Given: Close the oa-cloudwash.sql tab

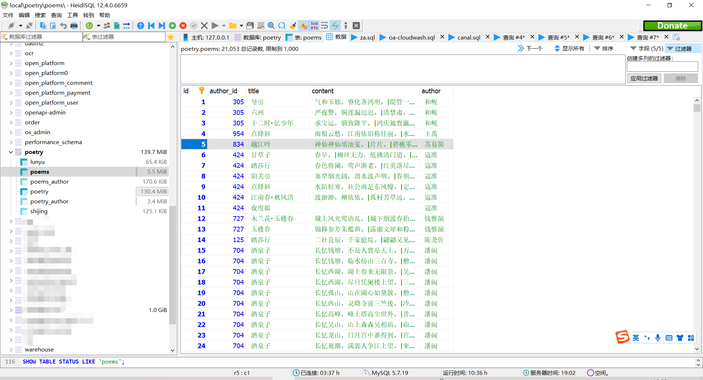Looking at the screenshot, I should click(442, 37).
